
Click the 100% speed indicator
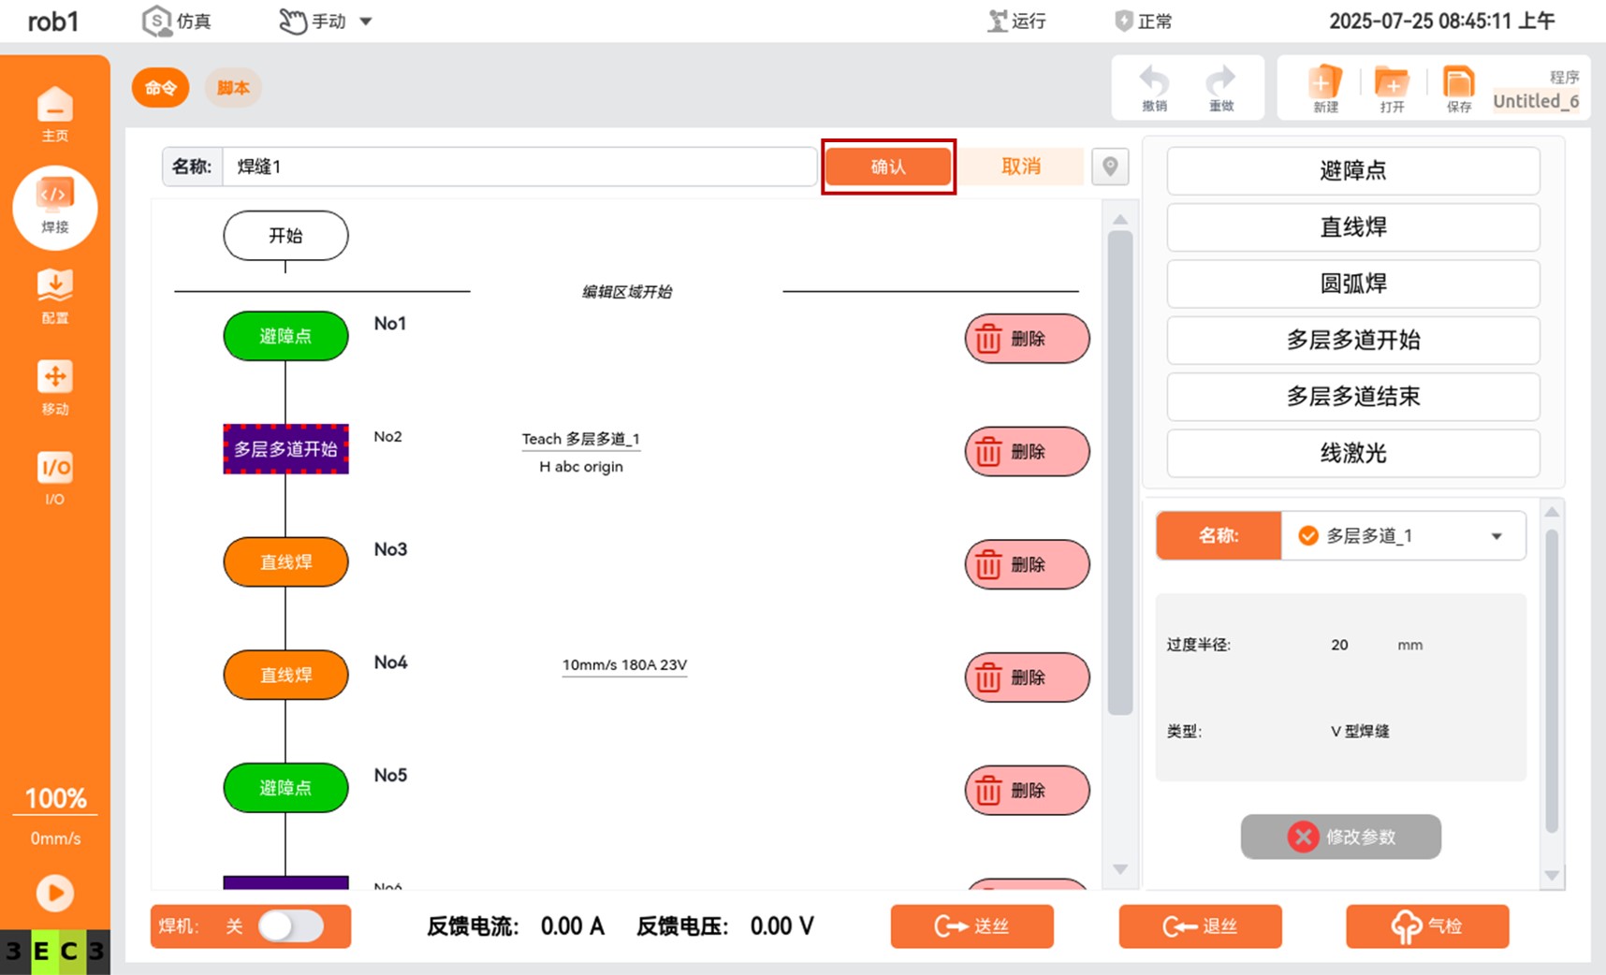click(x=55, y=798)
